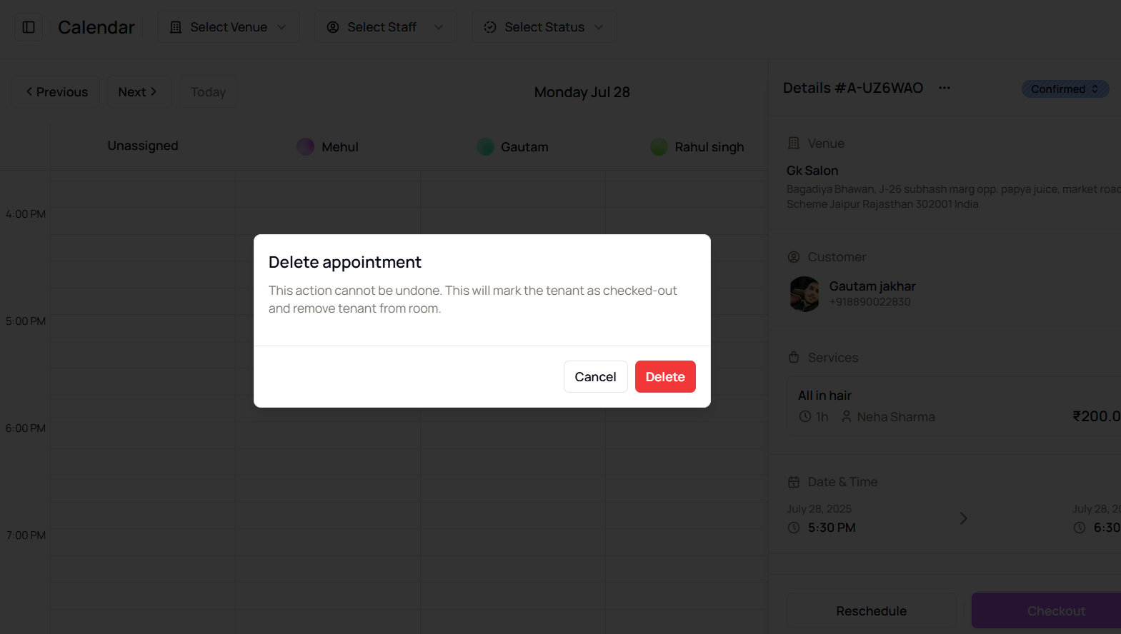Click the customer photo of Gautam jakhar
The height and width of the screenshot is (634, 1121).
[804, 293]
